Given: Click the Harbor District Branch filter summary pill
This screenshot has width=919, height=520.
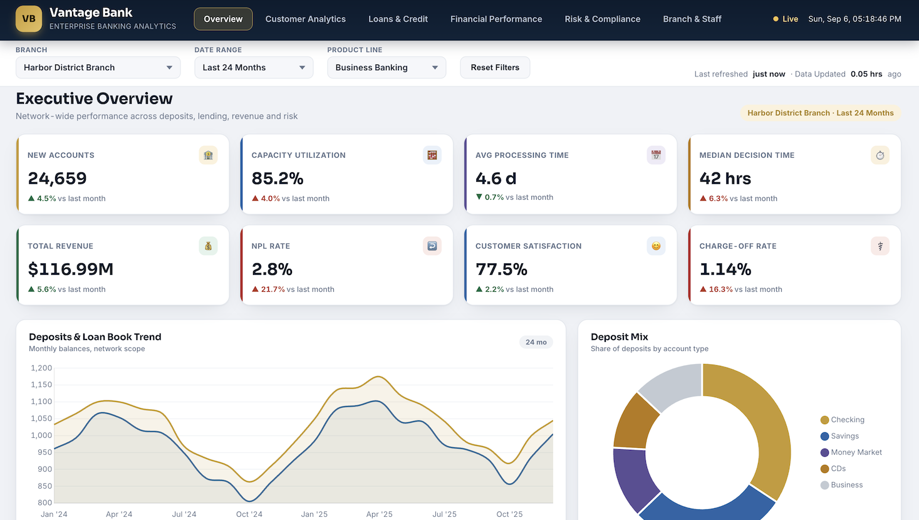Looking at the screenshot, I should 821,113.
